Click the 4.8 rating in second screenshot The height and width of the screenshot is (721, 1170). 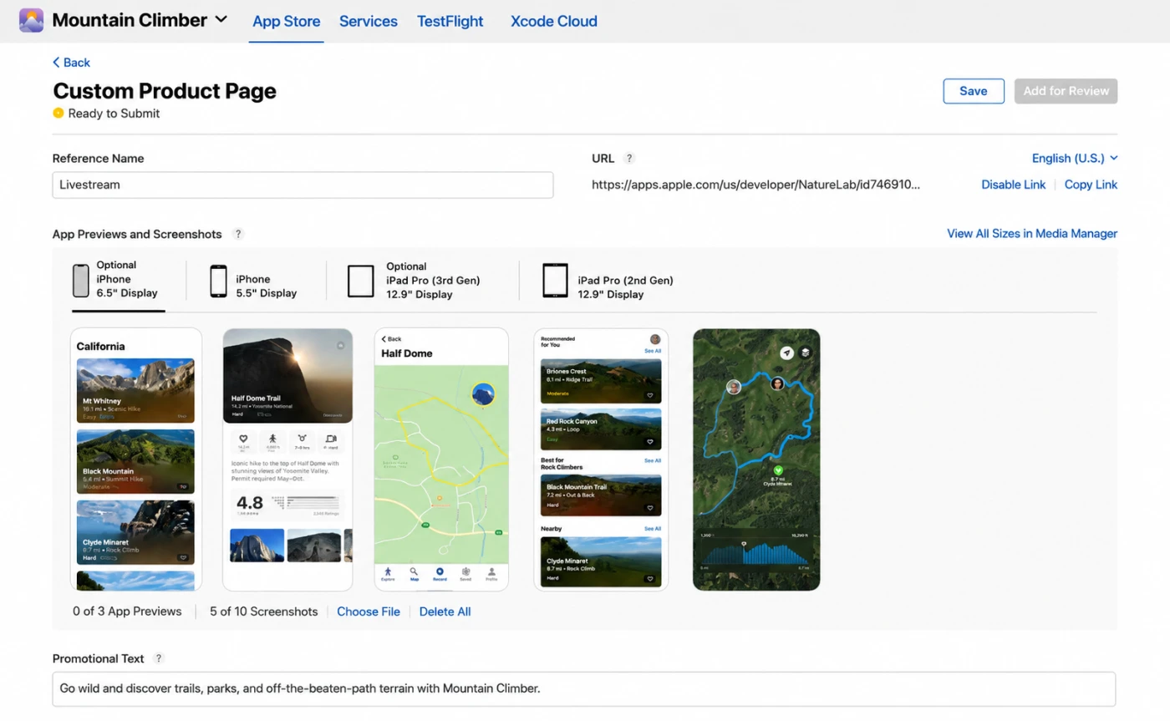tap(249, 503)
